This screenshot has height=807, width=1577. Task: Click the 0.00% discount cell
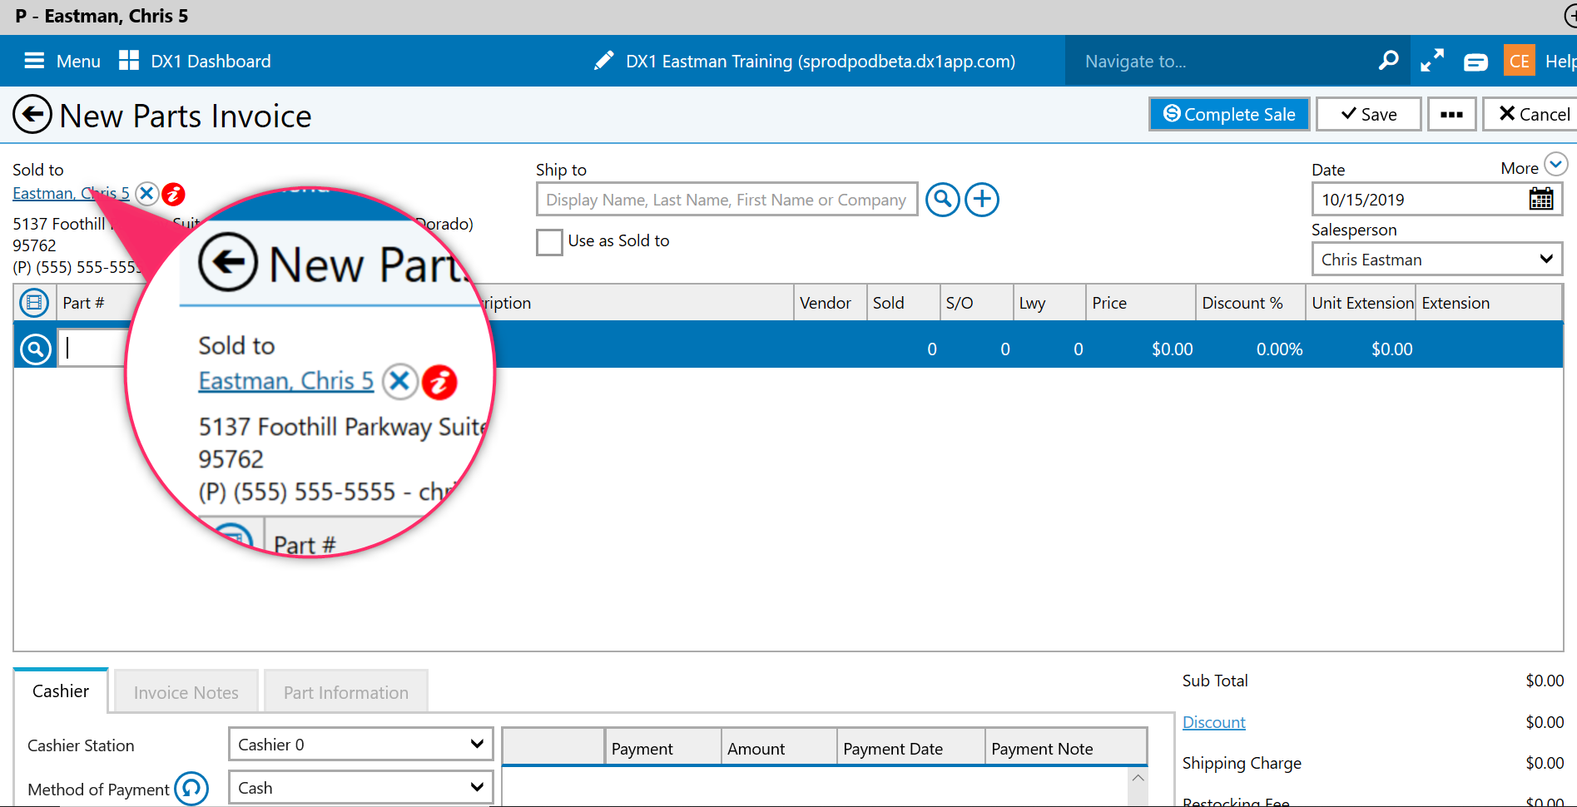pyautogui.click(x=1280, y=349)
